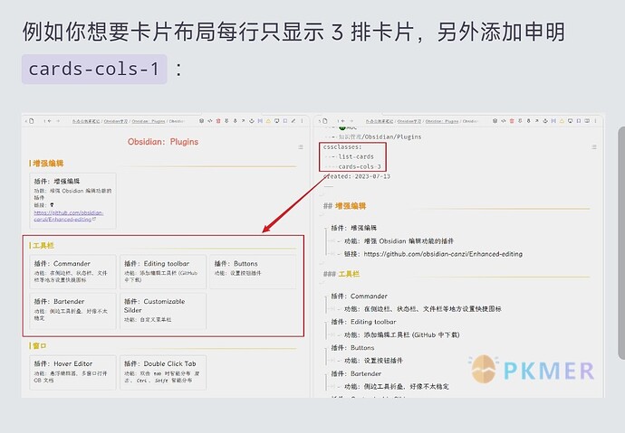Go back using left pane's back arrow
This screenshot has width=625, height=433.
[x=50, y=121]
